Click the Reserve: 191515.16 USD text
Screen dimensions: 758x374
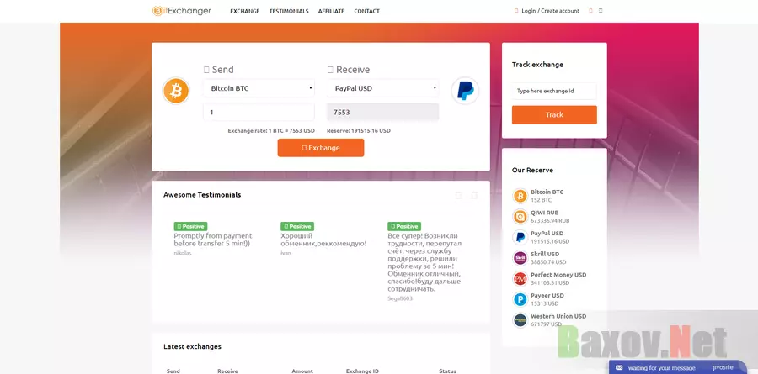pos(359,131)
